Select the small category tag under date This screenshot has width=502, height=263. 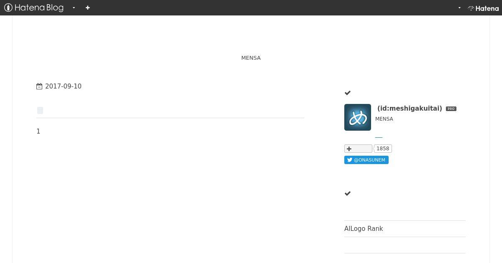coord(40,110)
